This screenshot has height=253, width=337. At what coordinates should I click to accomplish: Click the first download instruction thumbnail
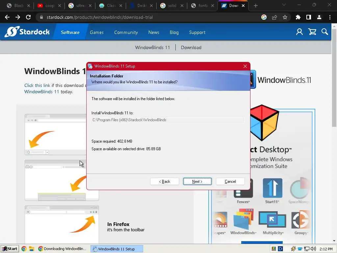(55, 134)
